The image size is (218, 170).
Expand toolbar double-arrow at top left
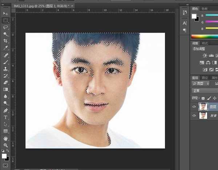point(3,5)
